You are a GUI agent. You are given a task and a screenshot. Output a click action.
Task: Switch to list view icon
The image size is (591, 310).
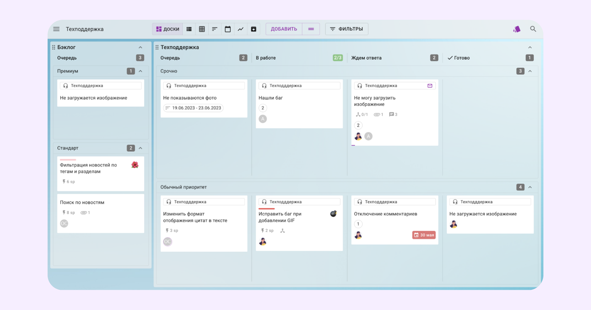tap(189, 29)
